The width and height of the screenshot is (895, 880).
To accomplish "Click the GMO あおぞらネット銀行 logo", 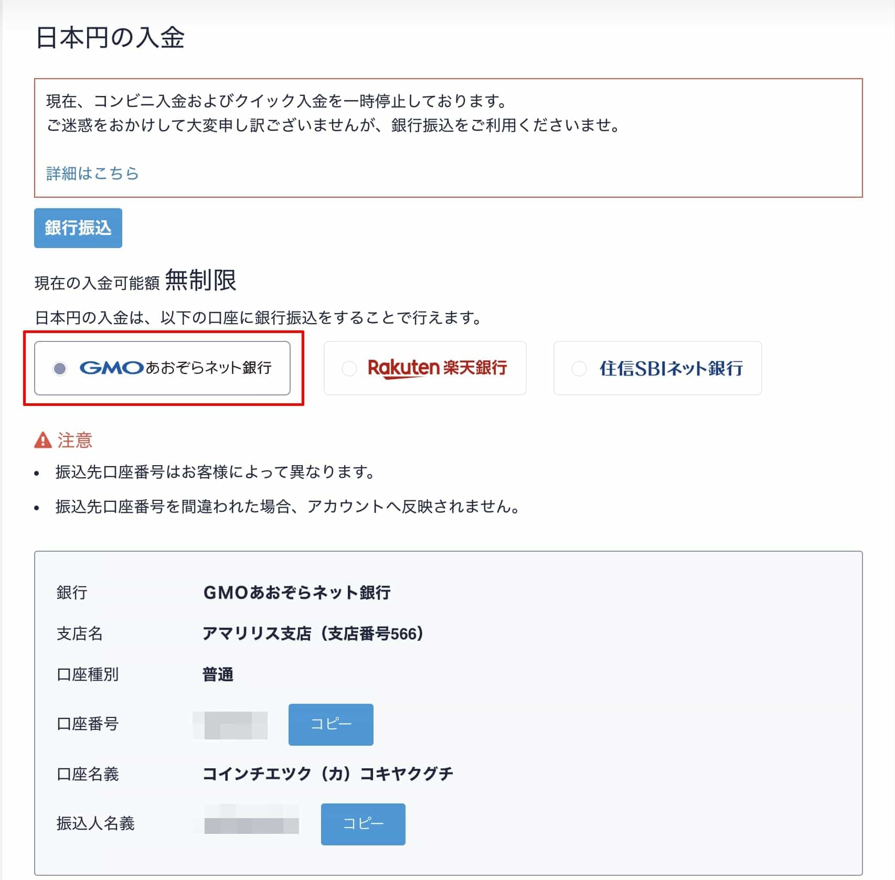I will 179,368.
